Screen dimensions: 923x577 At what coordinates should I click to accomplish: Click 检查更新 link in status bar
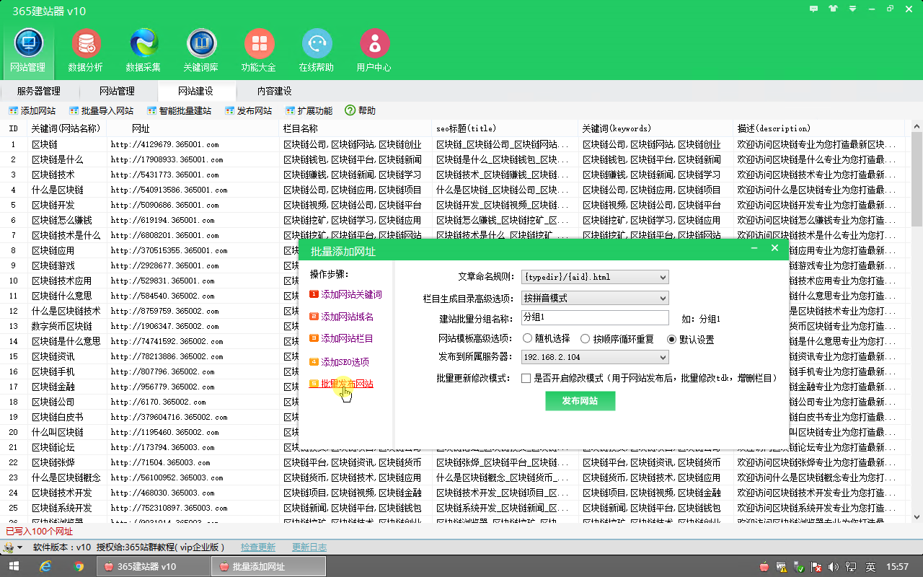(x=258, y=547)
